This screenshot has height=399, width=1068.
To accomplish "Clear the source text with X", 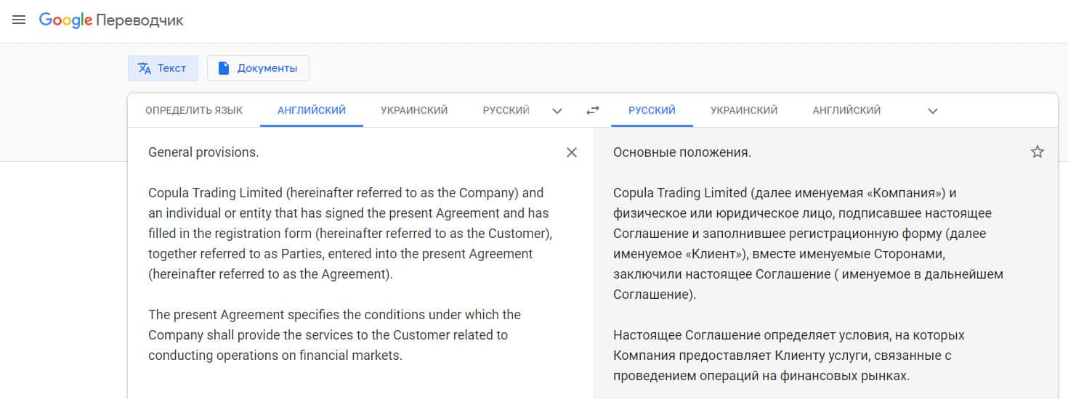I will [572, 152].
